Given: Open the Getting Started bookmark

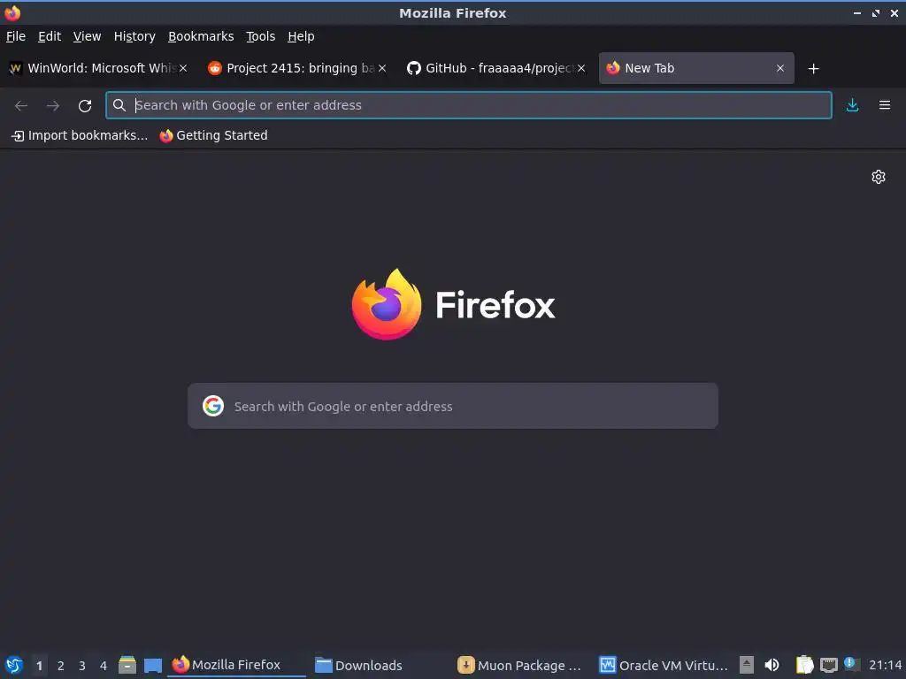Looking at the screenshot, I should click(x=214, y=135).
